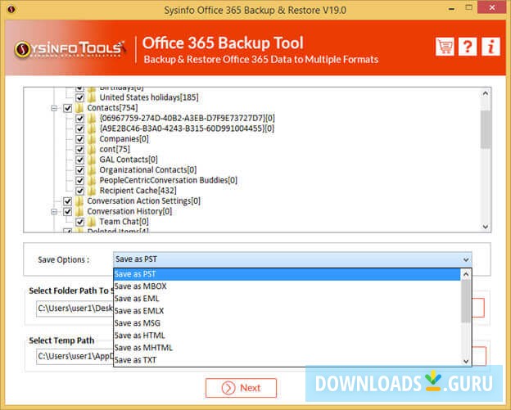The height and width of the screenshot is (410, 511).
Task: Click the United States holidays folder icon
Action: pyautogui.click(x=92, y=97)
